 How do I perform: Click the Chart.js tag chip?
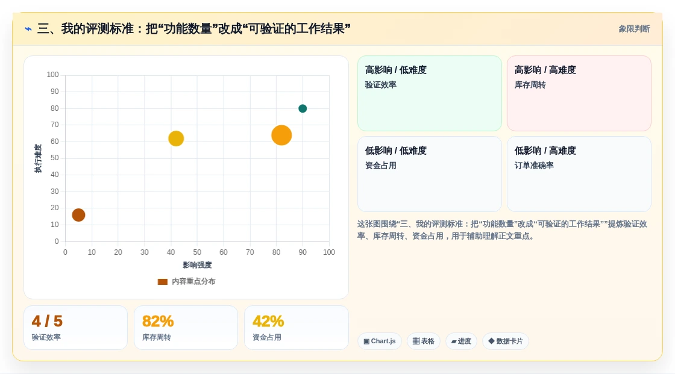(380, 341)
